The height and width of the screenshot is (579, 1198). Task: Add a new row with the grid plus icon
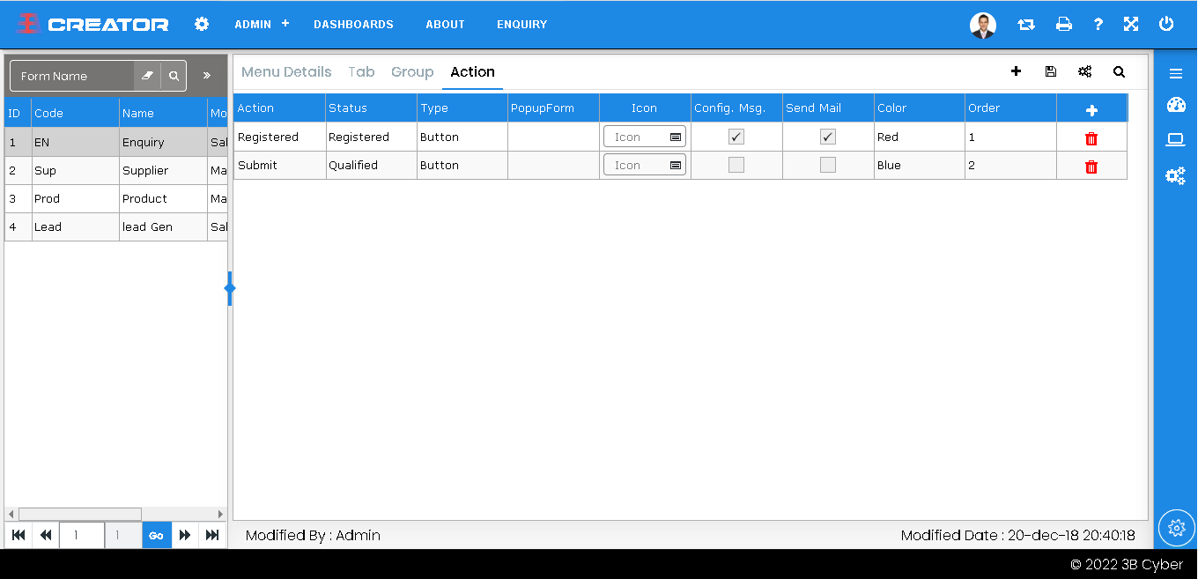[1091, 110]
